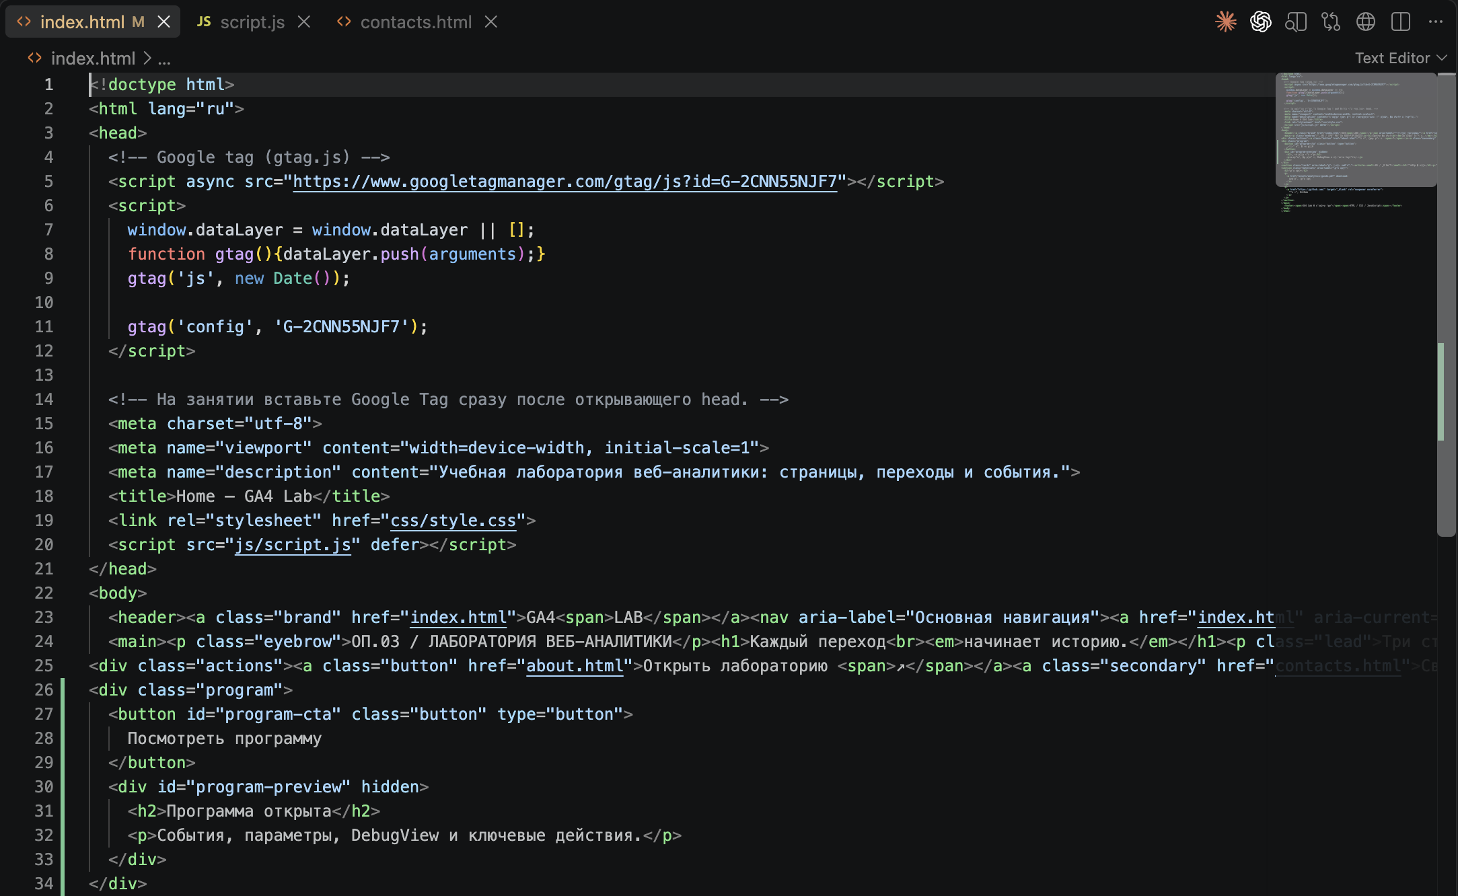Click line number 26 in the gutter
The image size is (1458, 896).
click(x=44, y=690)
